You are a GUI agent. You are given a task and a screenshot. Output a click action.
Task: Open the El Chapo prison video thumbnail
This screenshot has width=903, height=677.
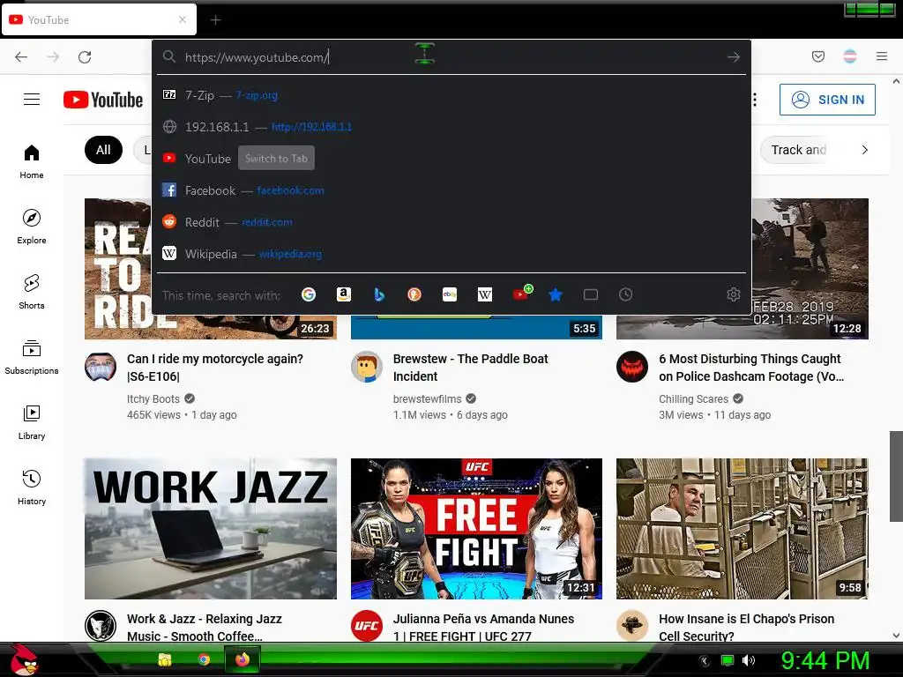743,529
